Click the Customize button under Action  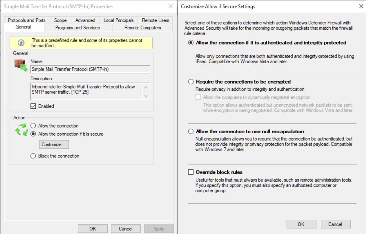(54, 144)
